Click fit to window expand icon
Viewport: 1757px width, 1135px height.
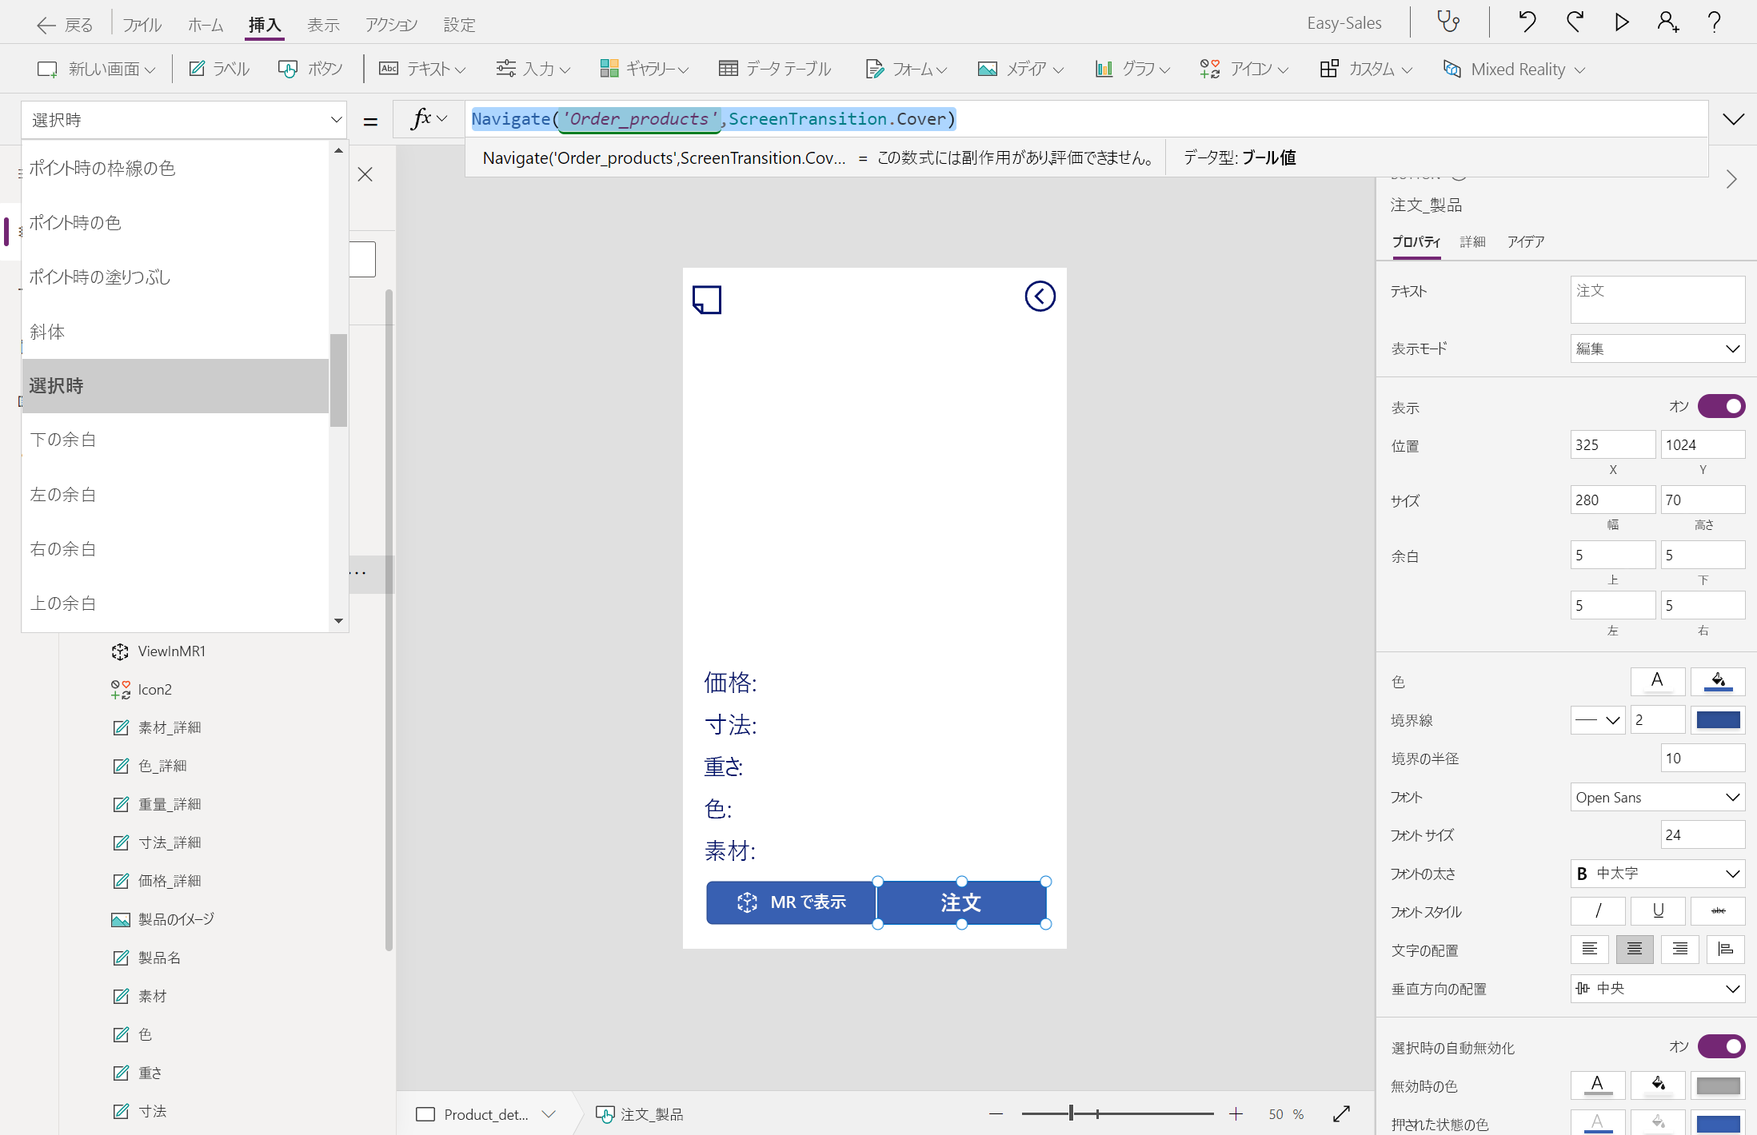pos(1342,1113)
